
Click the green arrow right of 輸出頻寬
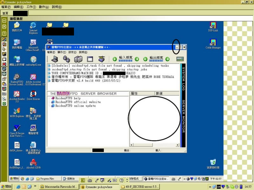pyautogui.click(x=167, y=59)
